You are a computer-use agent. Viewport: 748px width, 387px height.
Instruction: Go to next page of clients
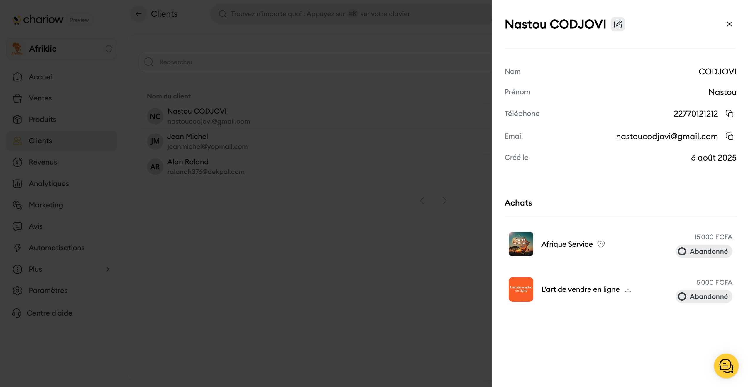444,201
